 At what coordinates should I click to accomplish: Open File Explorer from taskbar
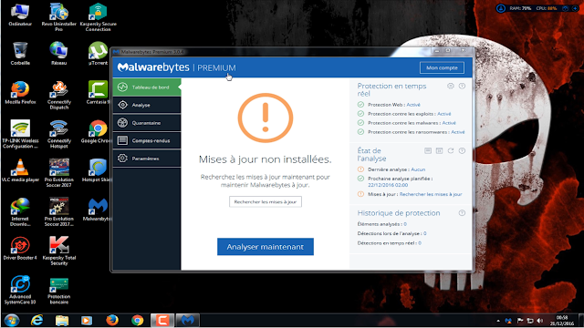click(62, 320)
